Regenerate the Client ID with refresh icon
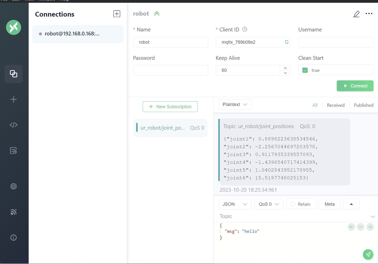 [287, 42]
